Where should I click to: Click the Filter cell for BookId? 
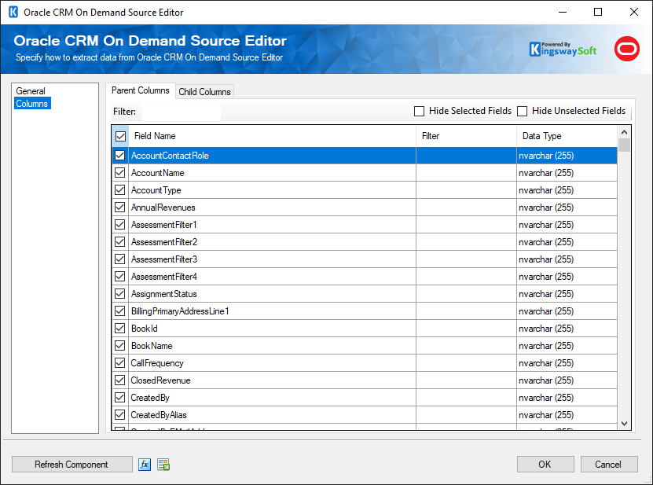pos(467,329)
